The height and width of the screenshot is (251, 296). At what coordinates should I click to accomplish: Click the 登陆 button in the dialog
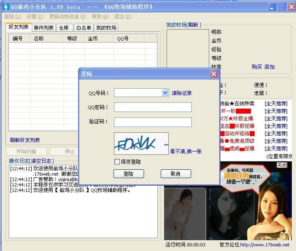point(129,174)
